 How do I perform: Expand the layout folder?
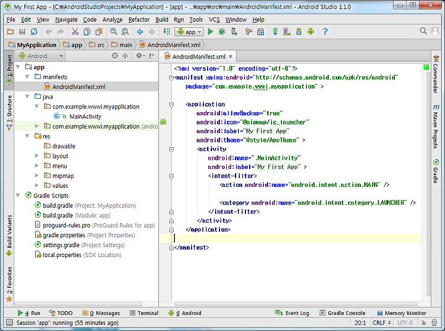pyautogui.click(x=36, y=156)
